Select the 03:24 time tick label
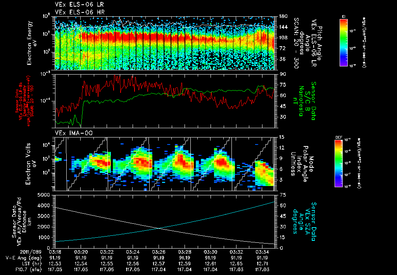 [x=133, y=252]
